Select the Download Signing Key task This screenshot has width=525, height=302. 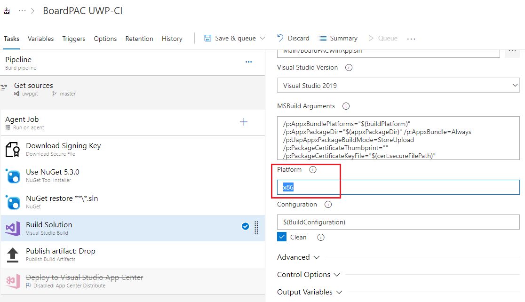click(133, 149)
